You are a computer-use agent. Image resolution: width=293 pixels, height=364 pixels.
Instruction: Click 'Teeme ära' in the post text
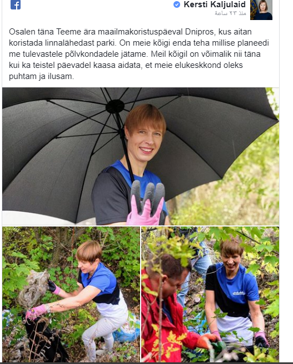click(76, 32)
